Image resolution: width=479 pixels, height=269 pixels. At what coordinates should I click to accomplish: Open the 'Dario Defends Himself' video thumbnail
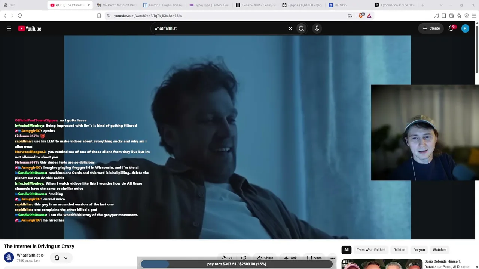[382, 264]
